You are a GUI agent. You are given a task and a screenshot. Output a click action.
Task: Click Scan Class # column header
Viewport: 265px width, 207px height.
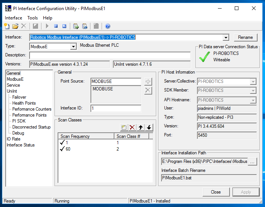(132, 136)
